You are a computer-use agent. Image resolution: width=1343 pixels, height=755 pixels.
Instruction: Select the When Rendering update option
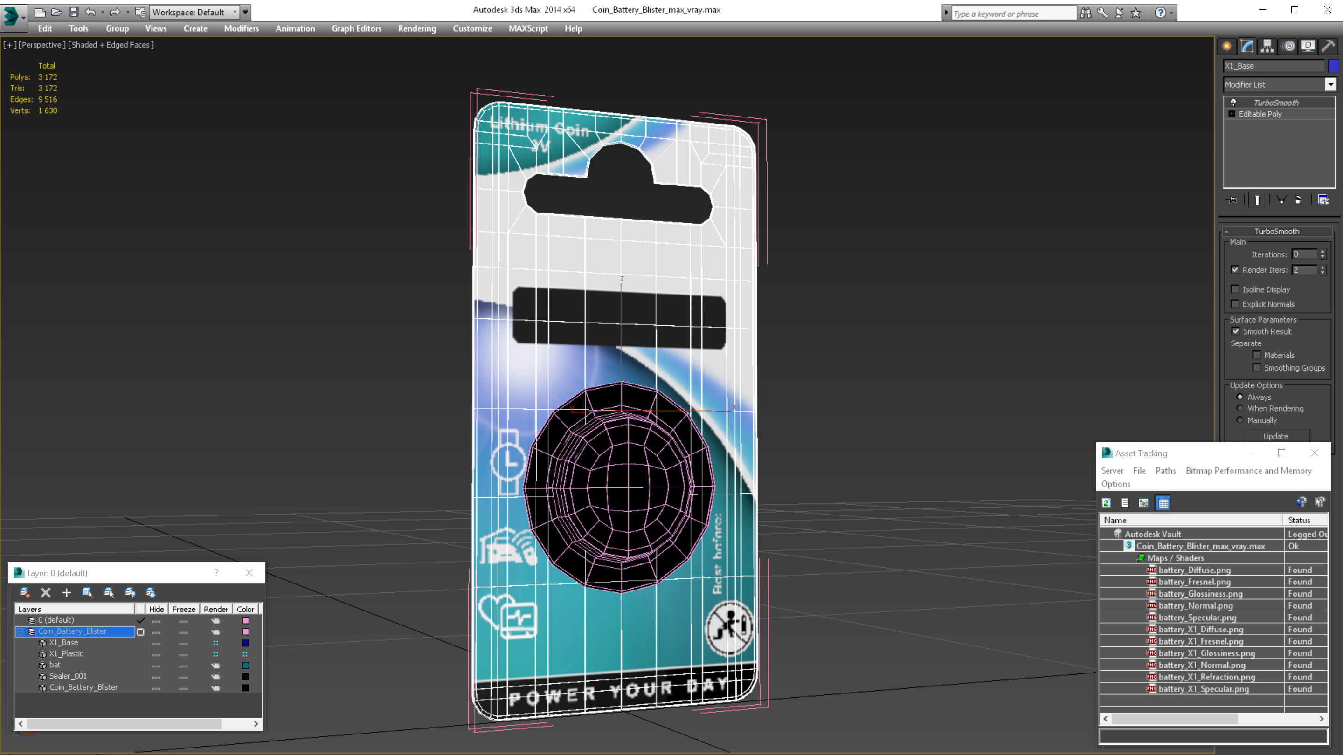1240,409
